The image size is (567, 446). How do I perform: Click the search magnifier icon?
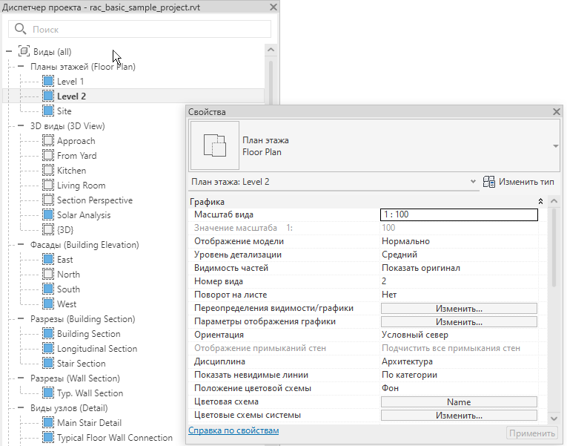(x=20, y=29)
